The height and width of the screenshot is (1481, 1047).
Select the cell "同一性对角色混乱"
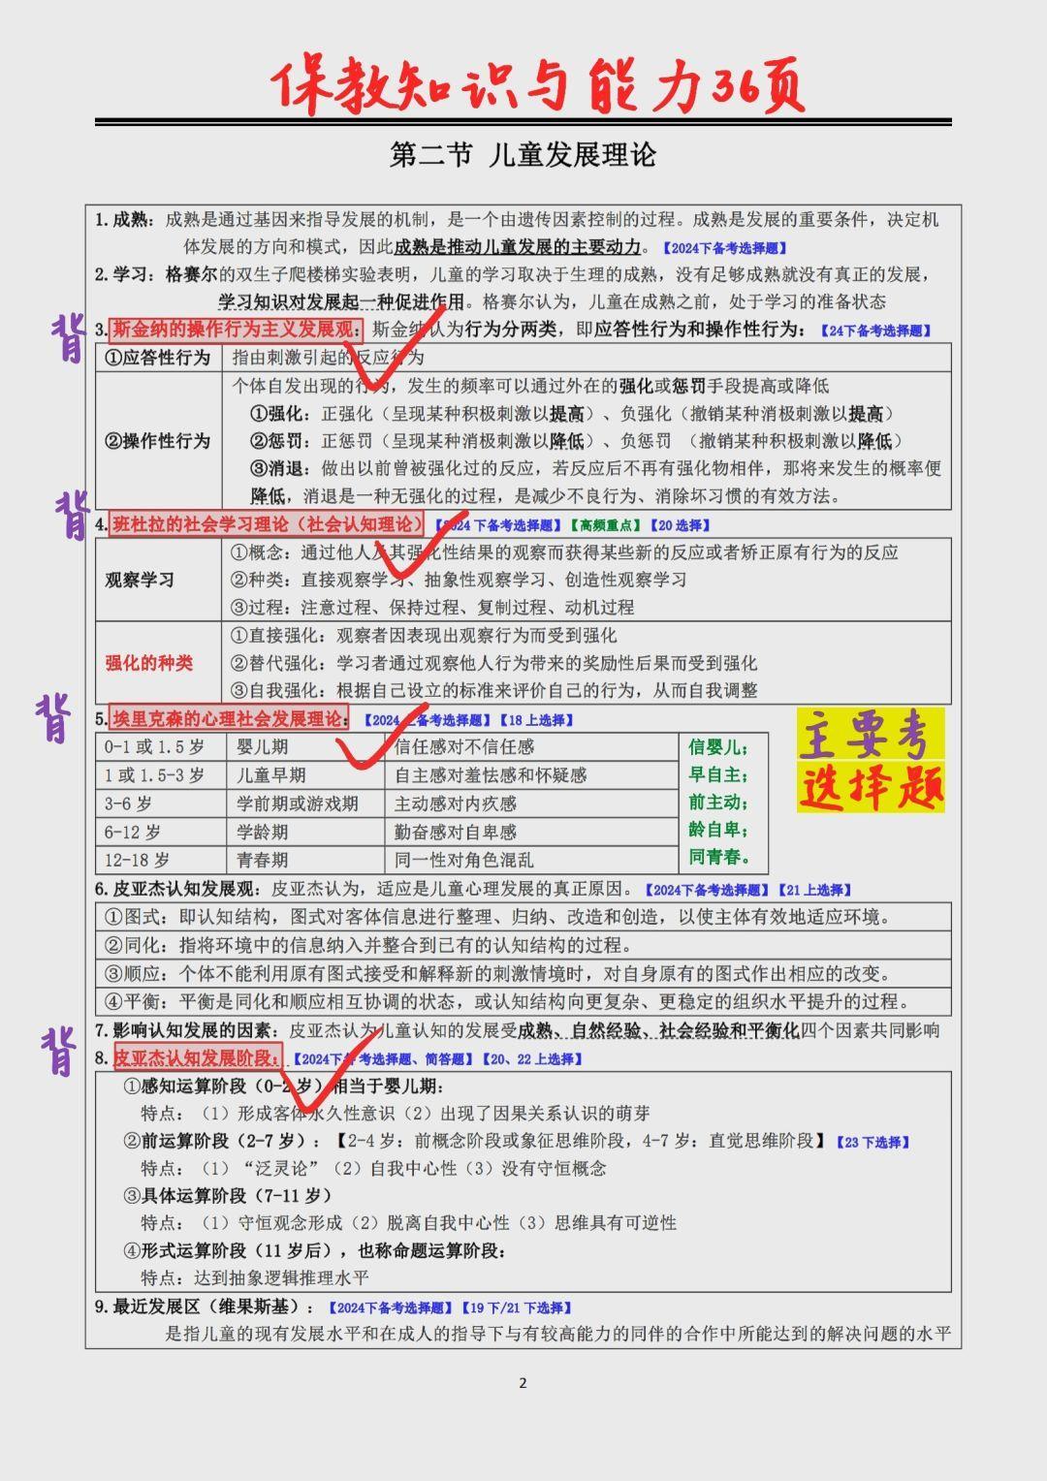(x=533, y=860)
